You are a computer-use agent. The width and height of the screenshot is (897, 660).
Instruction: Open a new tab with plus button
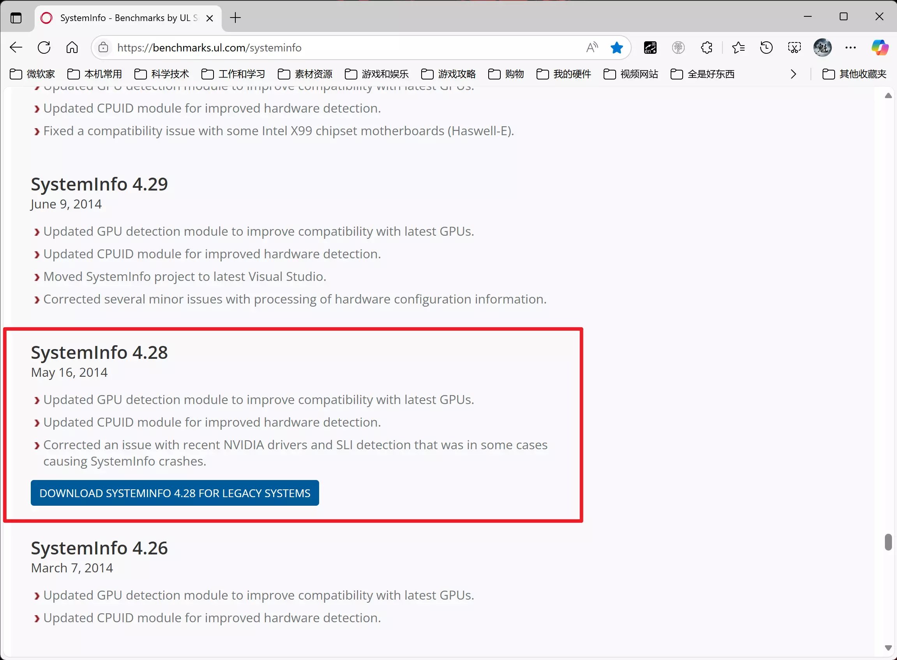(235, 18)
